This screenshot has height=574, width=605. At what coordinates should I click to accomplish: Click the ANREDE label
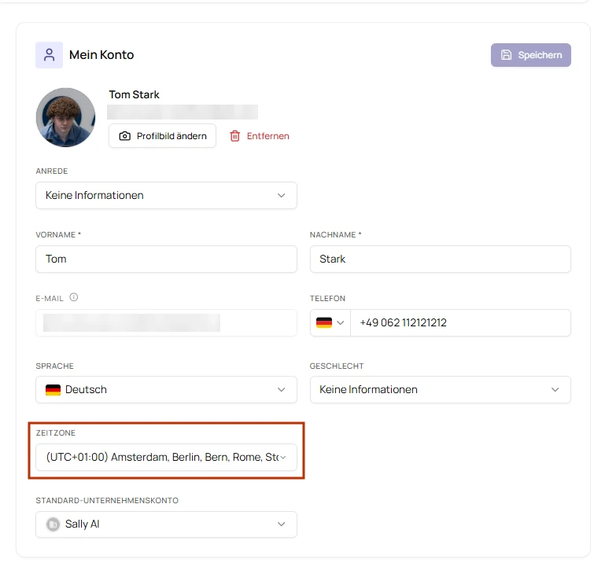click(x=52, y=171)
